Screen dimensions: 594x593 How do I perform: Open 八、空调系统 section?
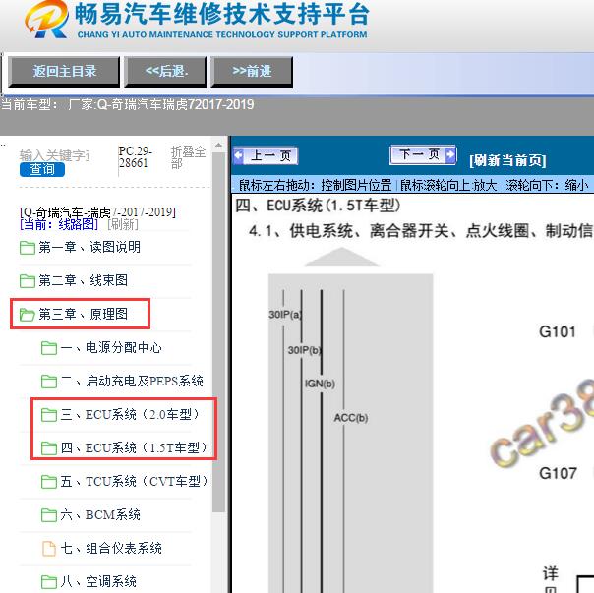[98, 581]
